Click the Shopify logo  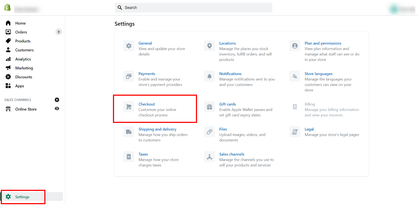tap(7, 7)
